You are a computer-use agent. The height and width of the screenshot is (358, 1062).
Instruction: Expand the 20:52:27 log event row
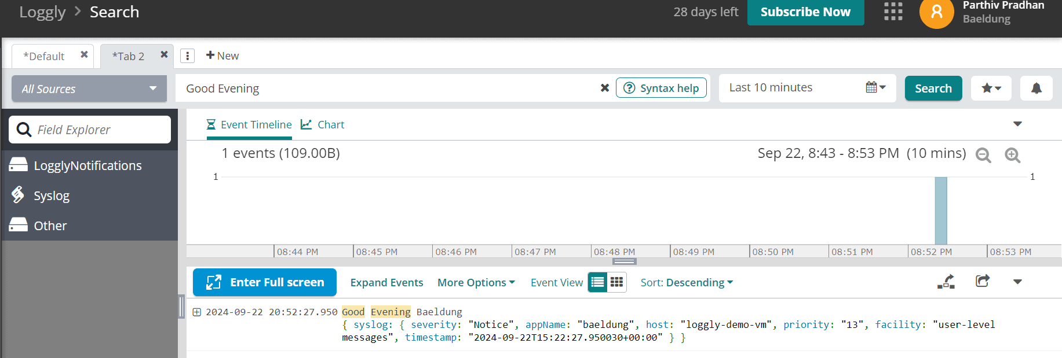(197, 312)
